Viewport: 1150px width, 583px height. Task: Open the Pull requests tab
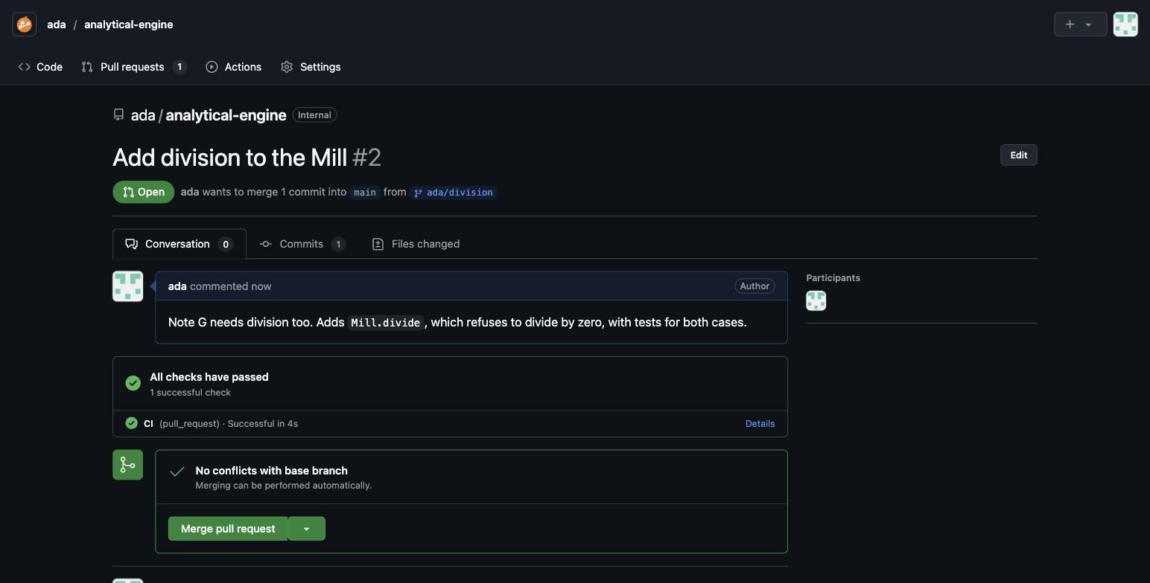coord(133,67)
